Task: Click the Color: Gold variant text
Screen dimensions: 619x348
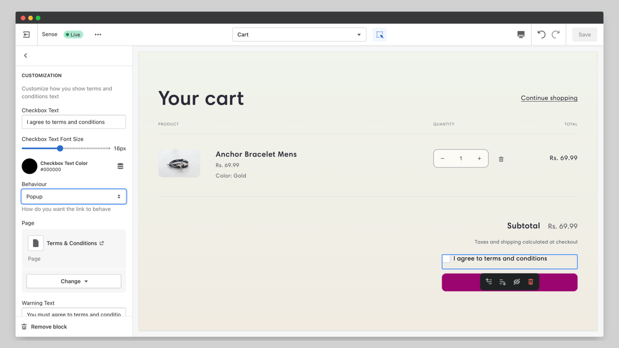Action: (x=231, y=175)
